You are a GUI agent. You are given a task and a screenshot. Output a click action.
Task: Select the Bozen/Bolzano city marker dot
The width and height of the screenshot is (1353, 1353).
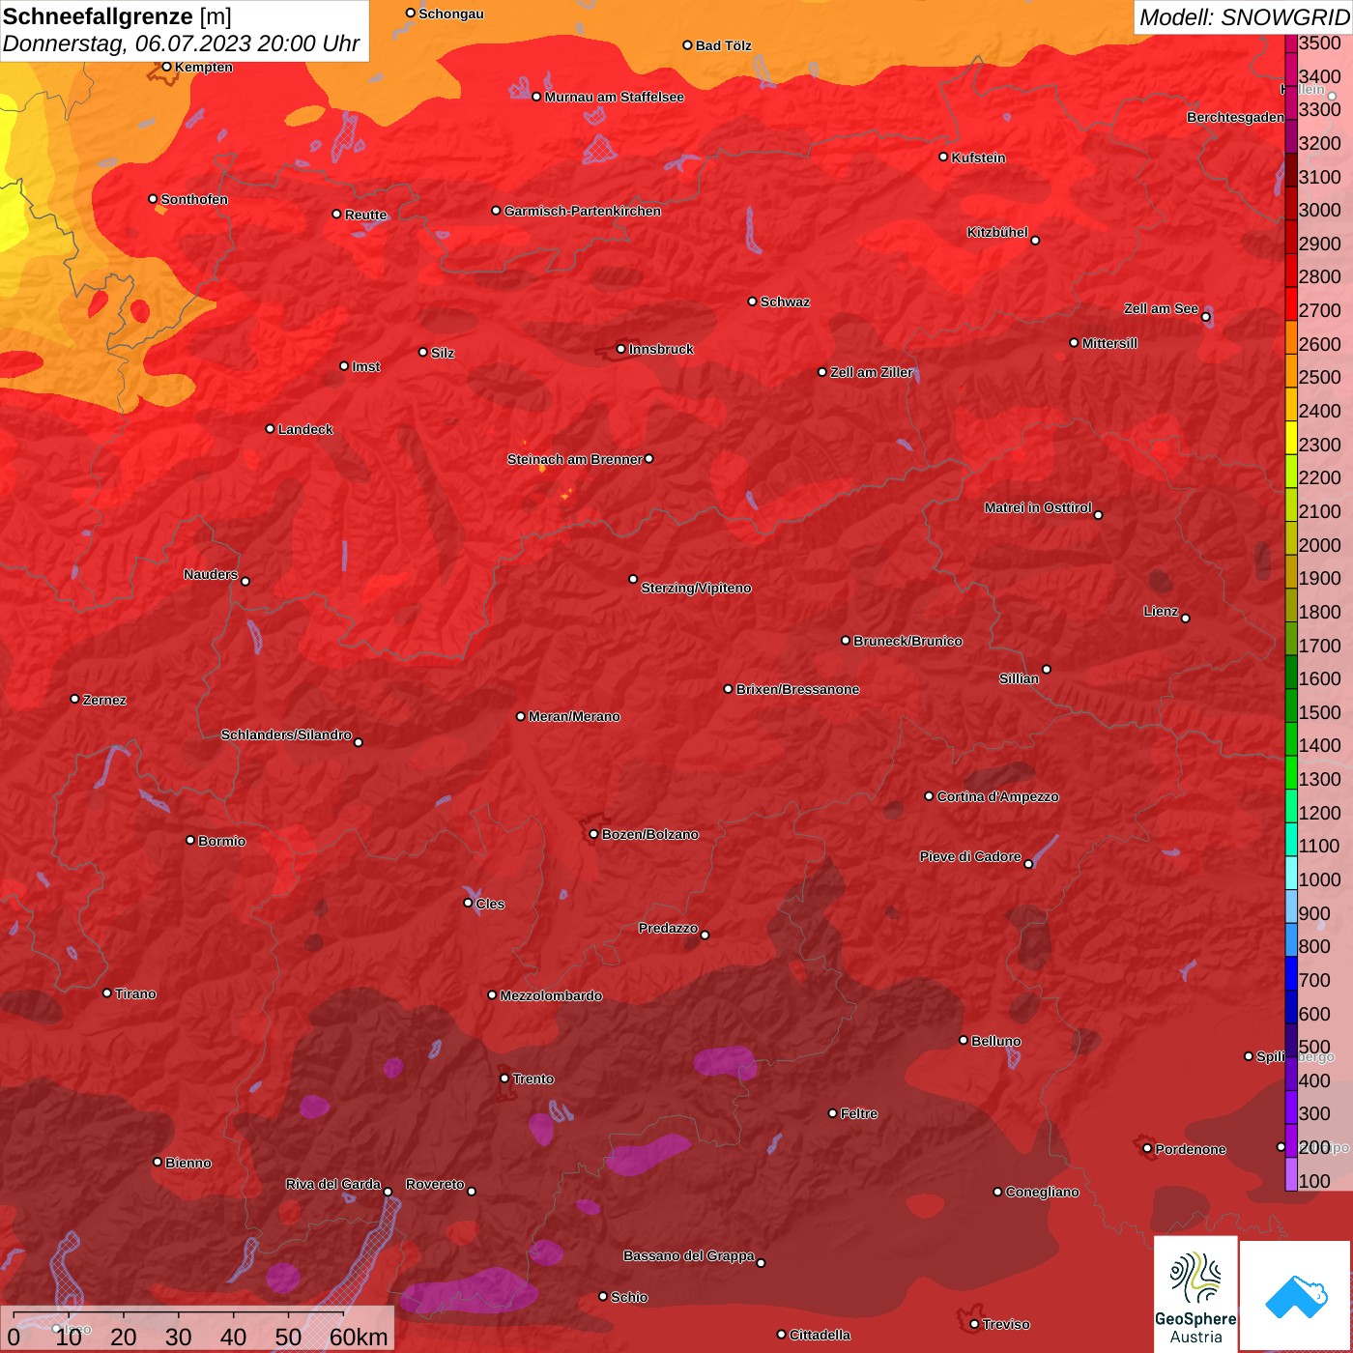coord(594,834)
